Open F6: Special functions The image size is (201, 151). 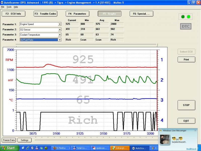141,14
